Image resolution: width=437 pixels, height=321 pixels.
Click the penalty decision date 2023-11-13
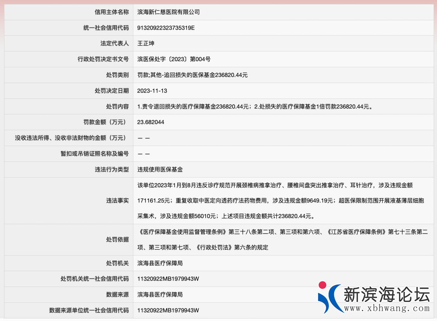[152, 91]
